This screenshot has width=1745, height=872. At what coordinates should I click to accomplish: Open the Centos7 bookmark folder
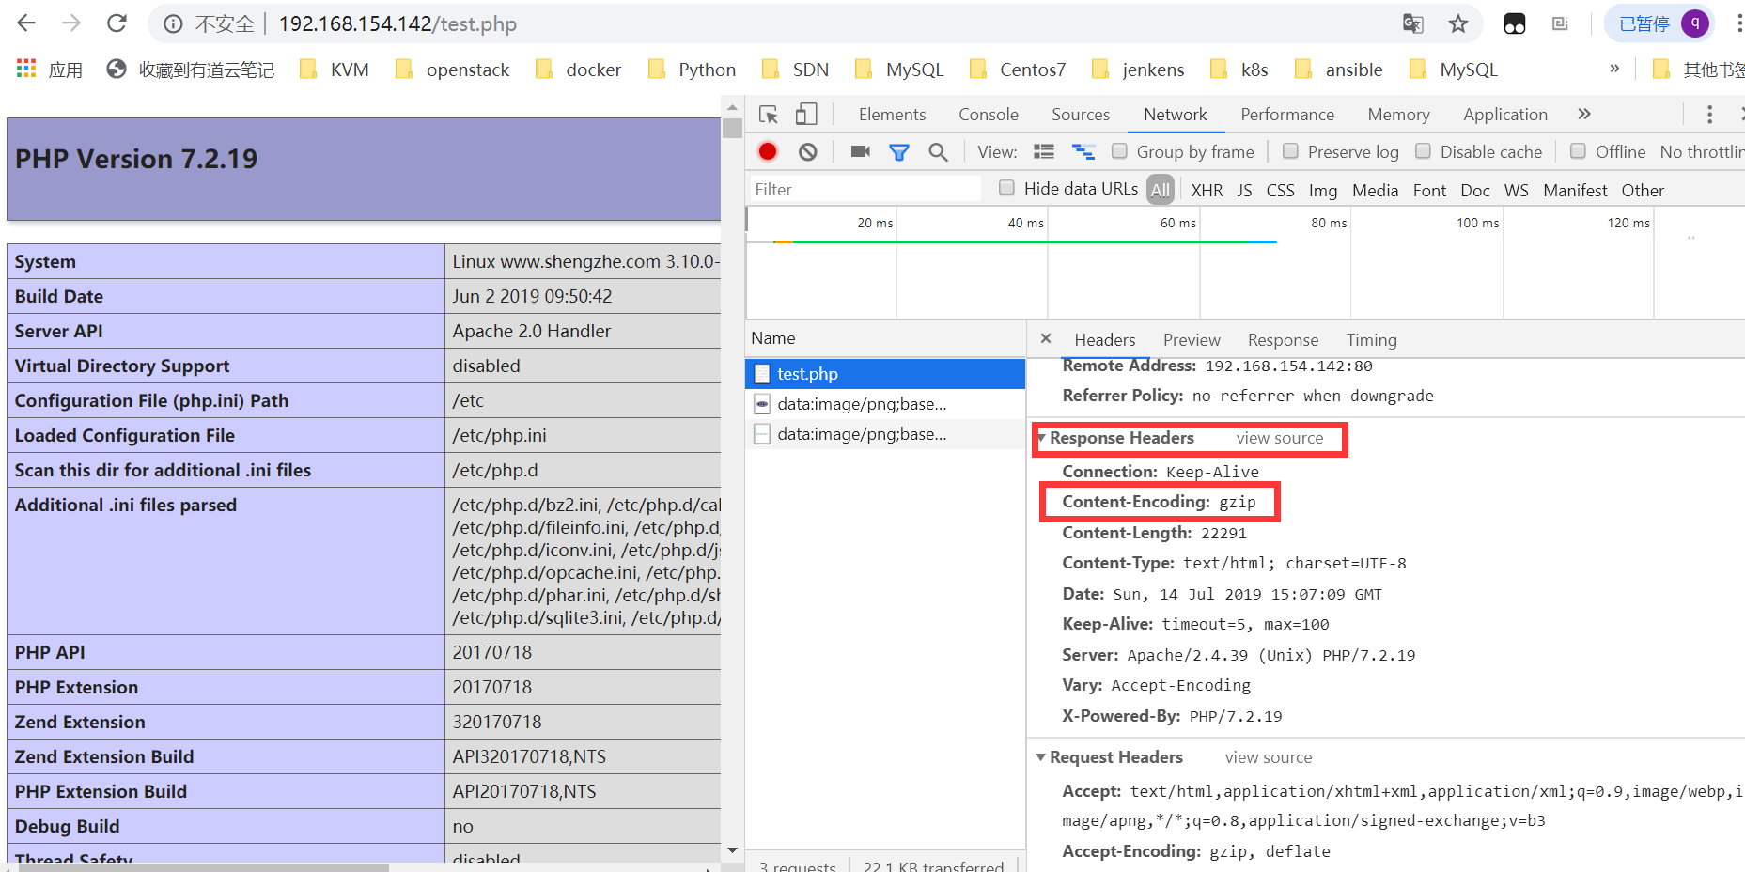[x=1018, y=70]
